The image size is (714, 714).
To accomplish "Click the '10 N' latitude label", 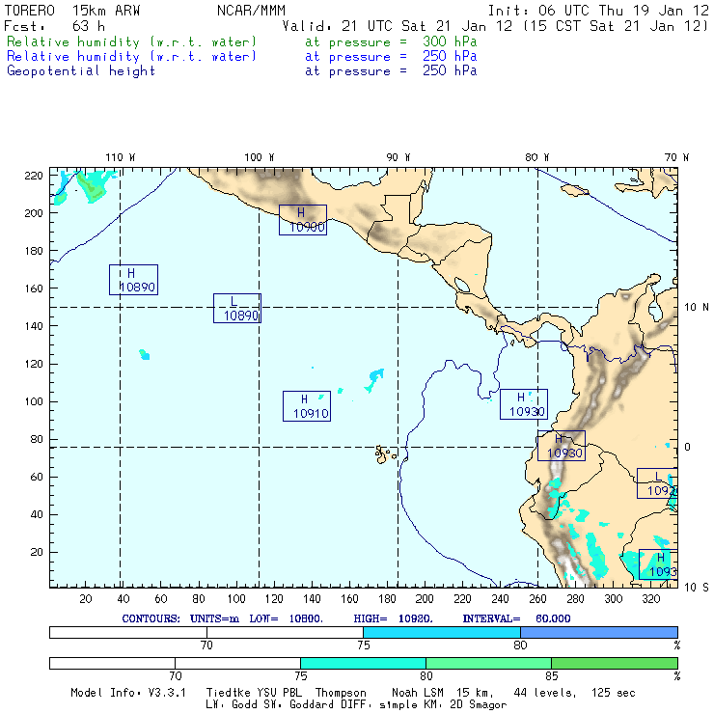I will [x=697, y=308].
